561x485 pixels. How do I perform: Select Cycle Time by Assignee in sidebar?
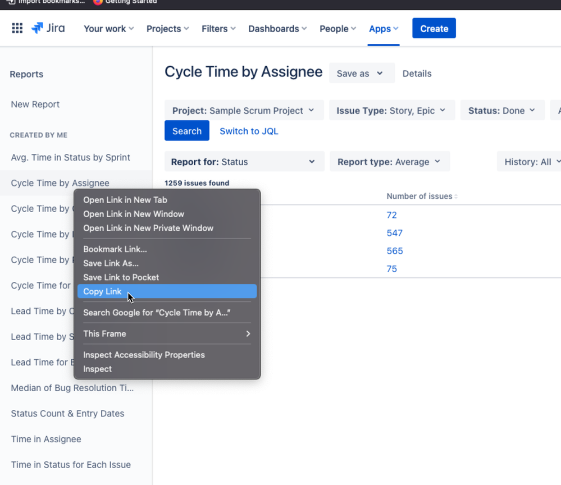[60, 183]
